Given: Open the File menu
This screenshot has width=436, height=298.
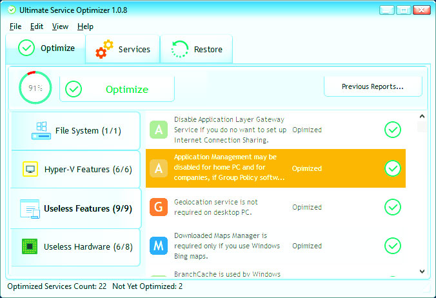Looking at the screenshot, I should tap(15, 26).
